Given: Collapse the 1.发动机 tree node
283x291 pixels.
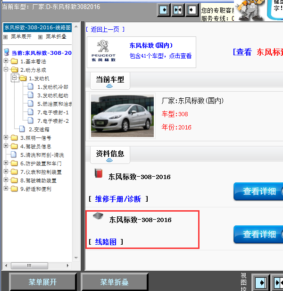Looking at the screenshot, I should [x=15, y=78].
